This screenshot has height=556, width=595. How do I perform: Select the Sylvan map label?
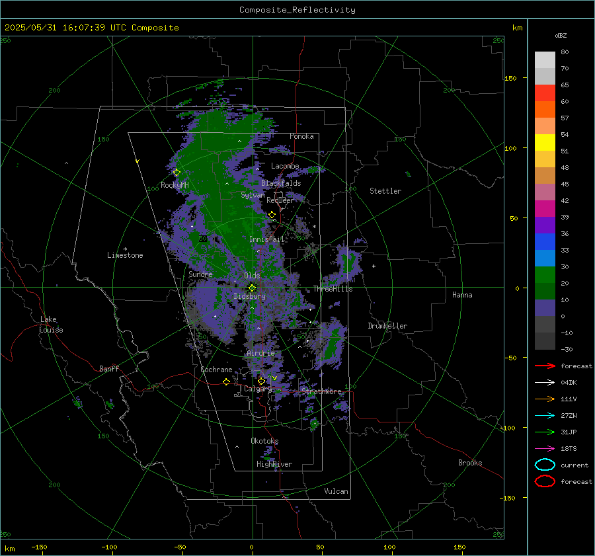point(253,194)
